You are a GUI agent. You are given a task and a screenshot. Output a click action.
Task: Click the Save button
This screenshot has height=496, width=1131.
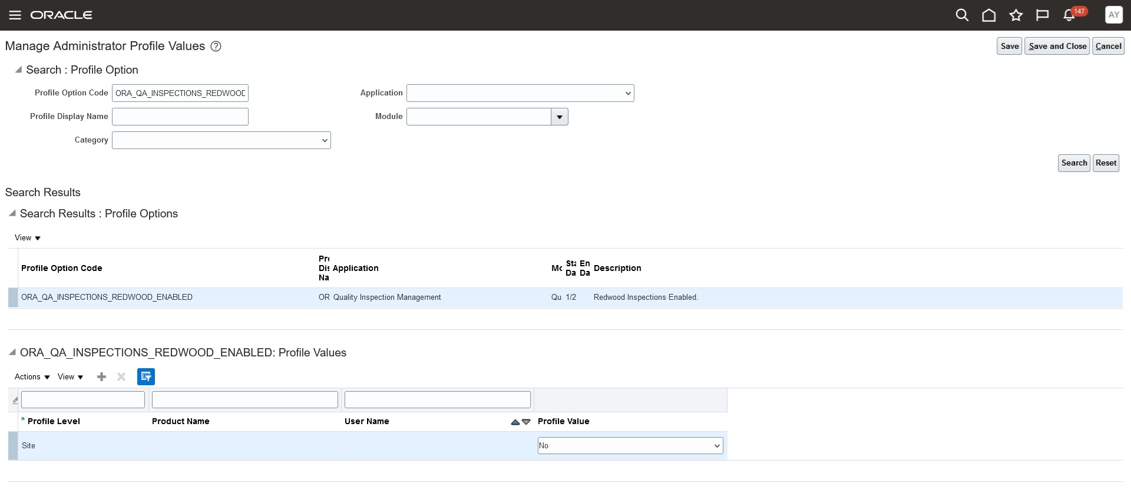(1009, 46)
